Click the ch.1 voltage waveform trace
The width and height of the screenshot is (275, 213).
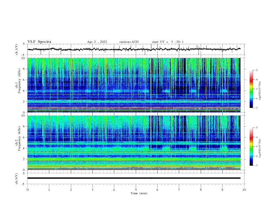(x=134, y=49)
